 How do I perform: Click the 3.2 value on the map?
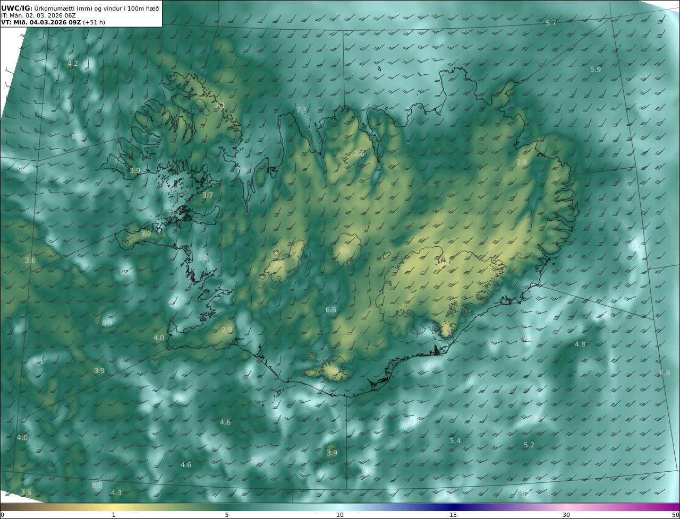[146, 234]
